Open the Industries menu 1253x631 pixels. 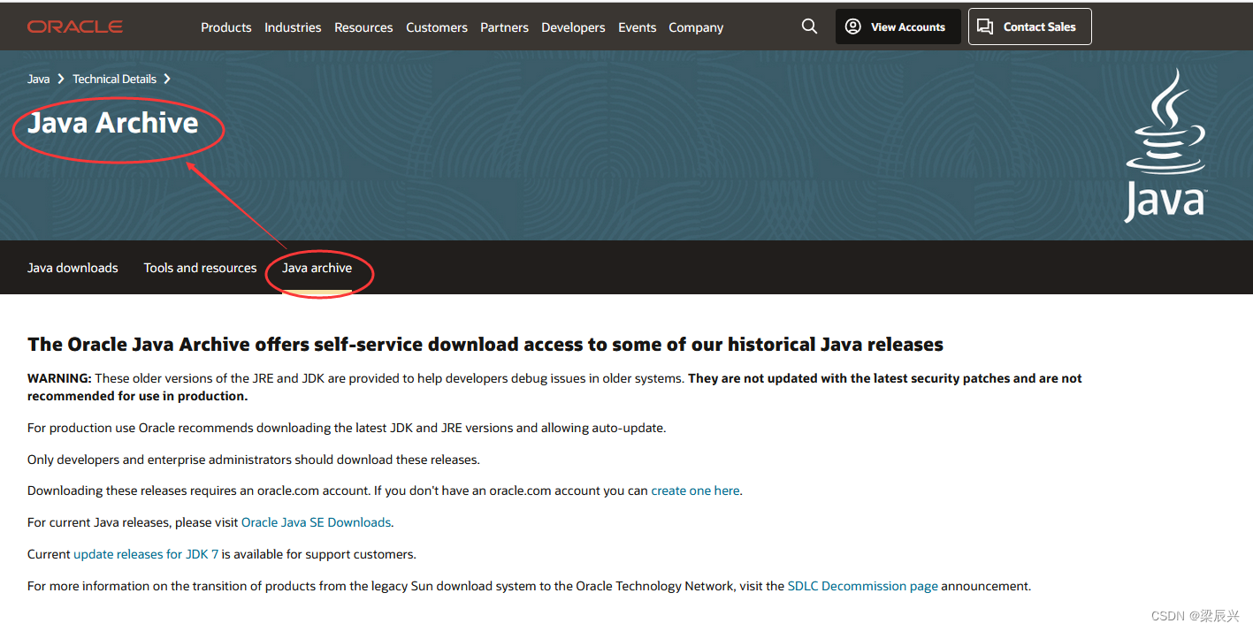[x=293, y=27]
